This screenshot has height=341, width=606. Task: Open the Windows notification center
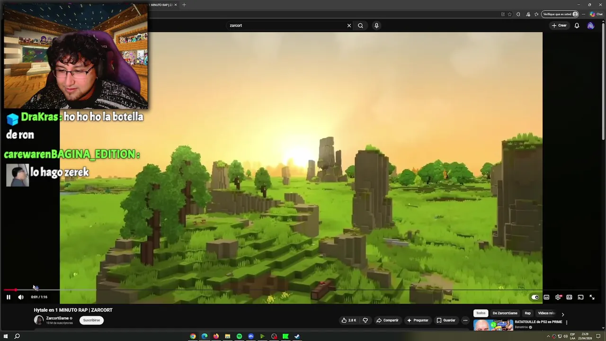pyautogui.click(x=598, y=336)
